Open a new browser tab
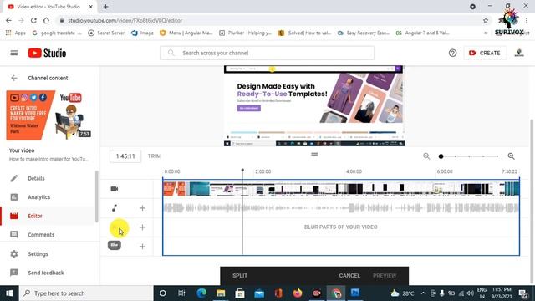The width and height of the screenshot is (535, 301). (105, 7)
